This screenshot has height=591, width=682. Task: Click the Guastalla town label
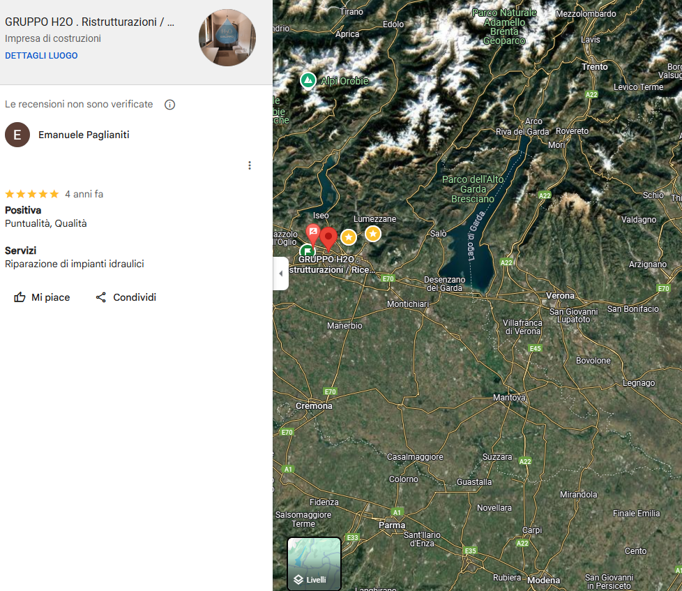pos(474,481)
